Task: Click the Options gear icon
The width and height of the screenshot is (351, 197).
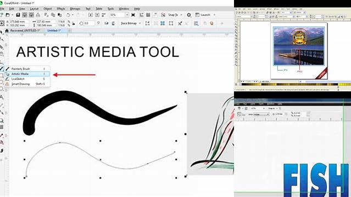Action: [x=189, y=15]
